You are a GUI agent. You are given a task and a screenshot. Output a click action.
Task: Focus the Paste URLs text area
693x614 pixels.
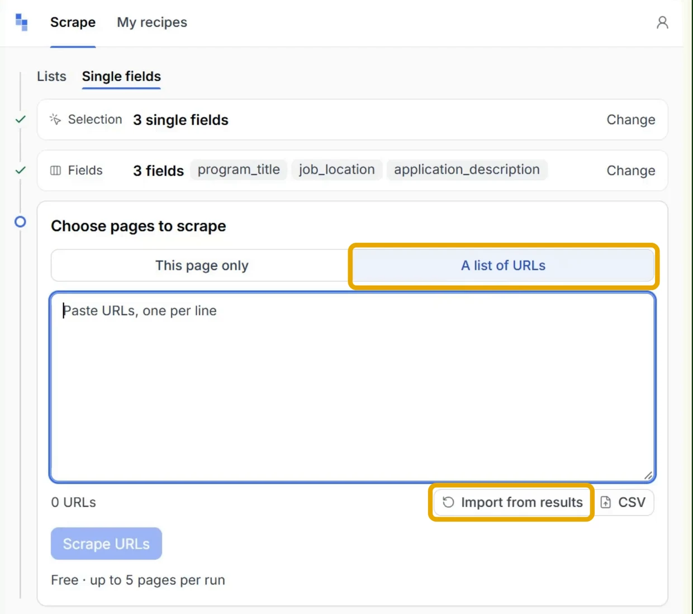pos(352,387)
